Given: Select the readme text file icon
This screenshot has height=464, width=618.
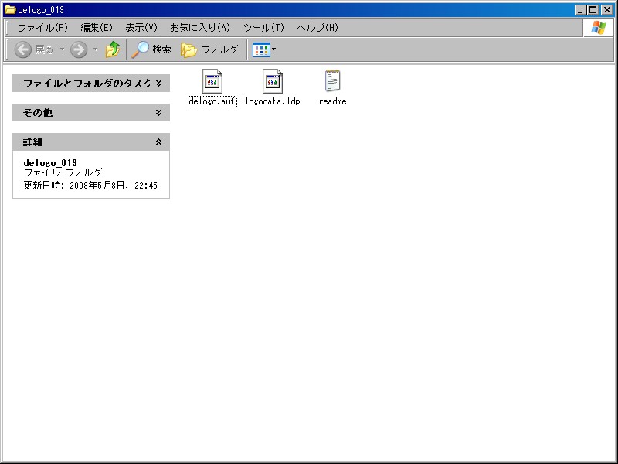Looking at the screenshot, I should click(333, 80).
